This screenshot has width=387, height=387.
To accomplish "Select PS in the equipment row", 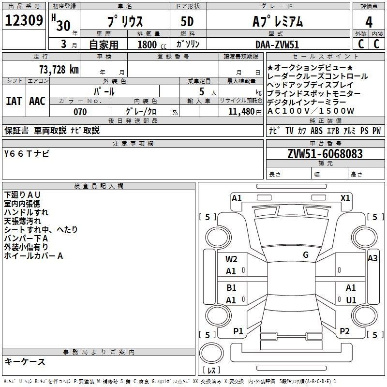I will coord(364,131).
